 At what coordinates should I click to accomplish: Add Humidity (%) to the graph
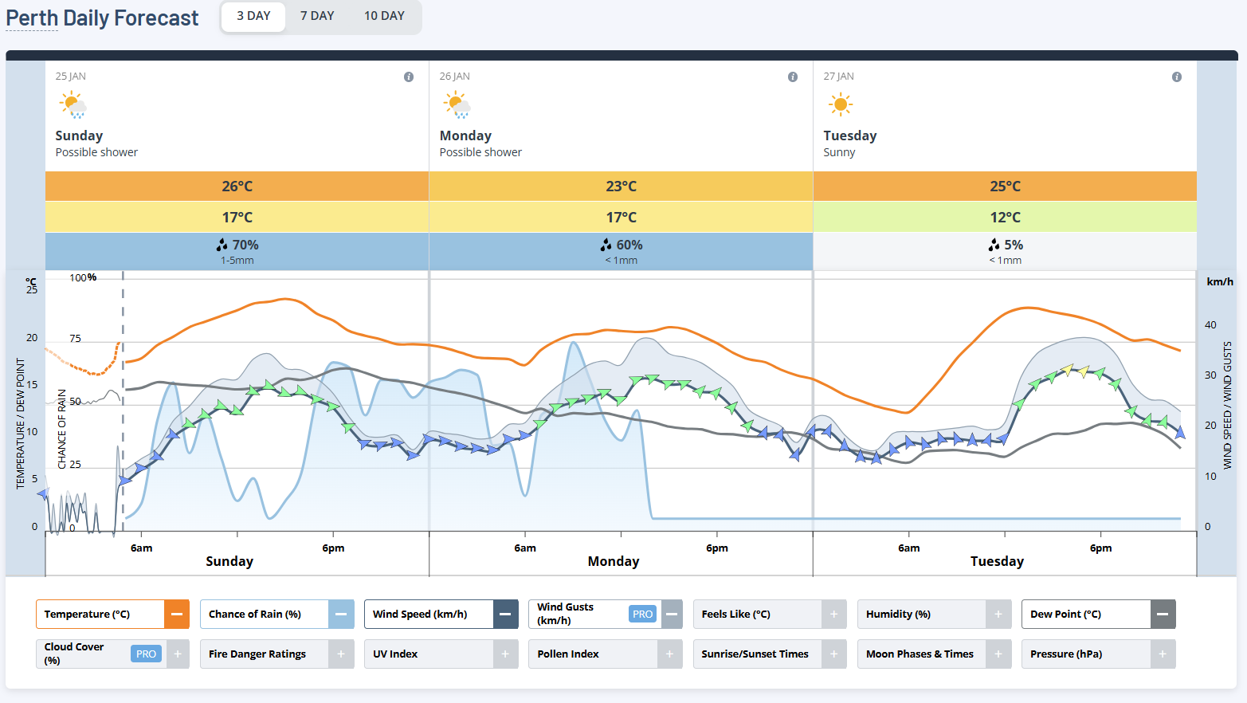click(998, 614)
